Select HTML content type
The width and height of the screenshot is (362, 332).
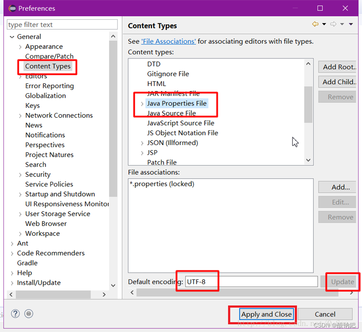[x=157, y=84]
